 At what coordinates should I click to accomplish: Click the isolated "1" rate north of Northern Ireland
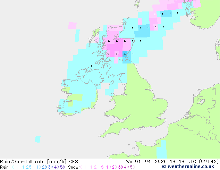[x=91, y=66]
